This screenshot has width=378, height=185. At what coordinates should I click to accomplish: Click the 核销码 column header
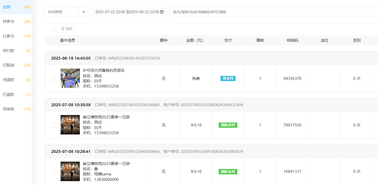coord(292,40)
